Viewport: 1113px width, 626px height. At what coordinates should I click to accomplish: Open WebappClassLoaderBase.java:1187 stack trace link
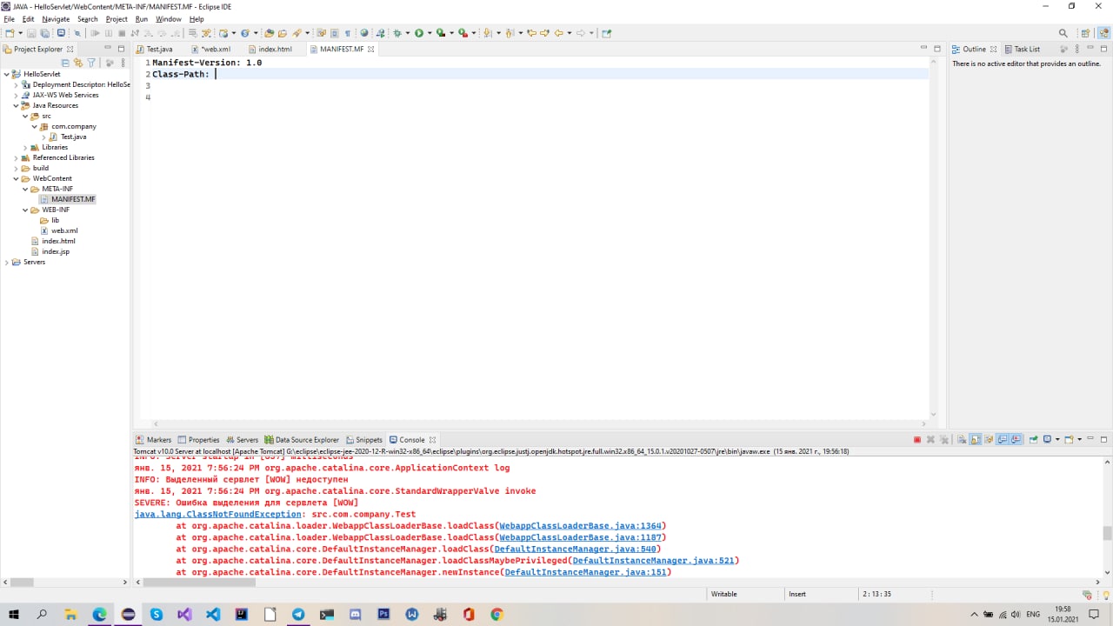tap(580, 537)
